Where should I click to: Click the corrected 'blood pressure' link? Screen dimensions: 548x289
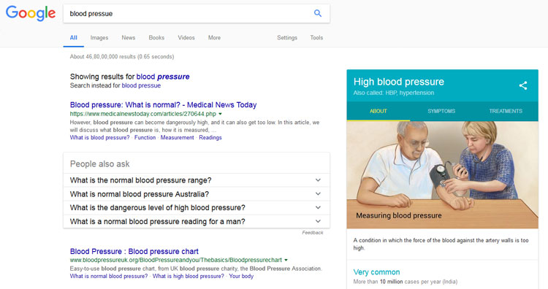pyautogui.click(x=163, y=77)
